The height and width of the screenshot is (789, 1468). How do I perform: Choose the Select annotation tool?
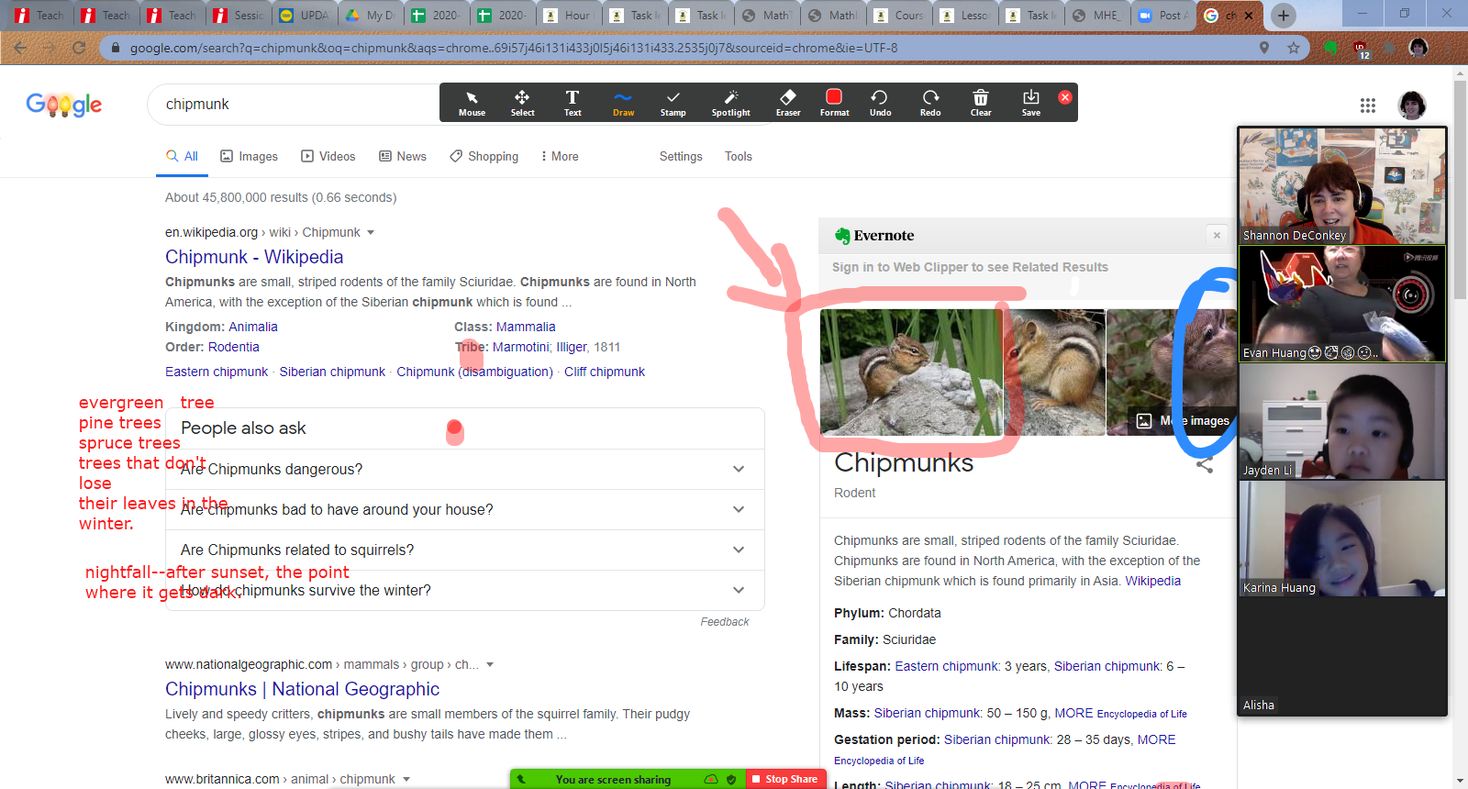[x=522, y=103]
